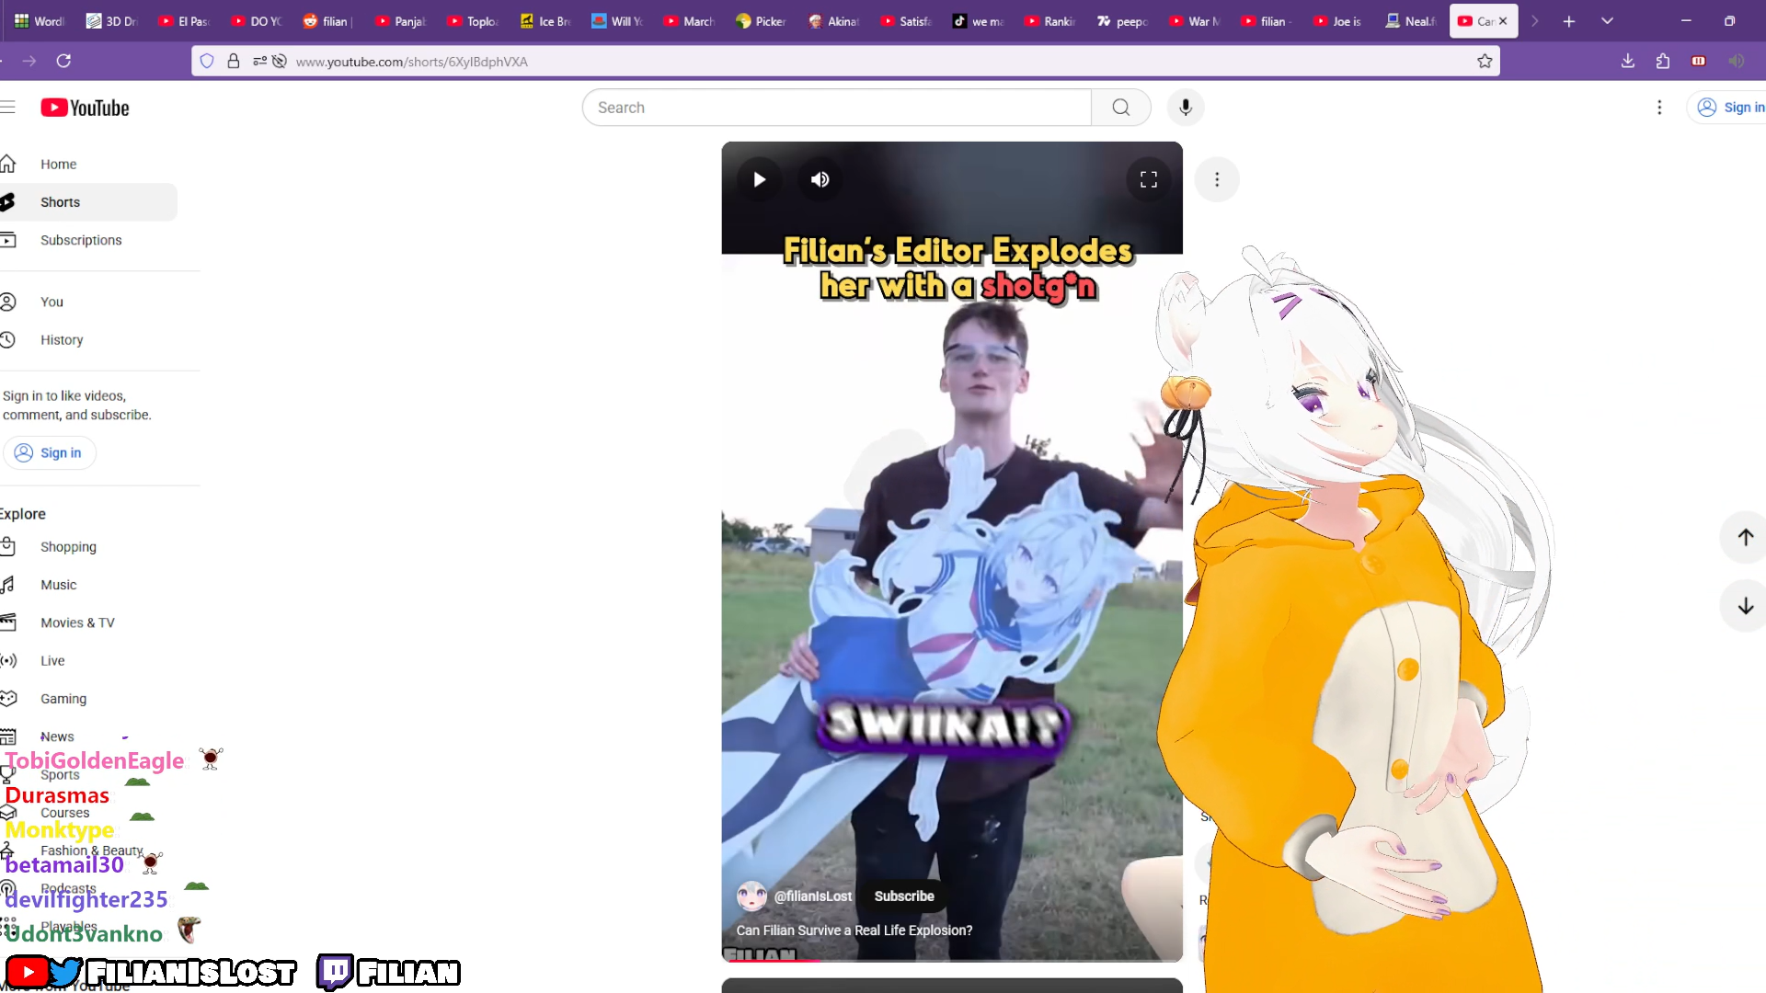
Task: Click Sign in button in sidebar
Action: tap(49, 452)
